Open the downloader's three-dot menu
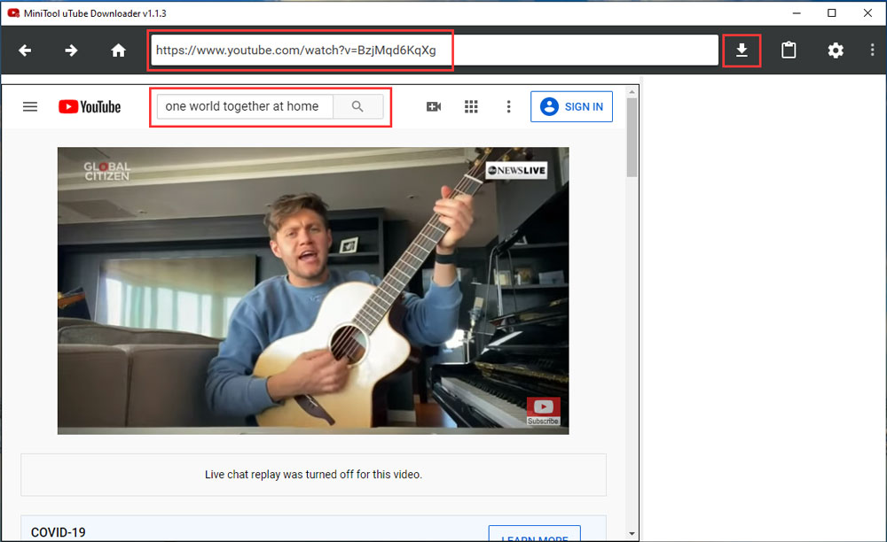 (872, 50)
